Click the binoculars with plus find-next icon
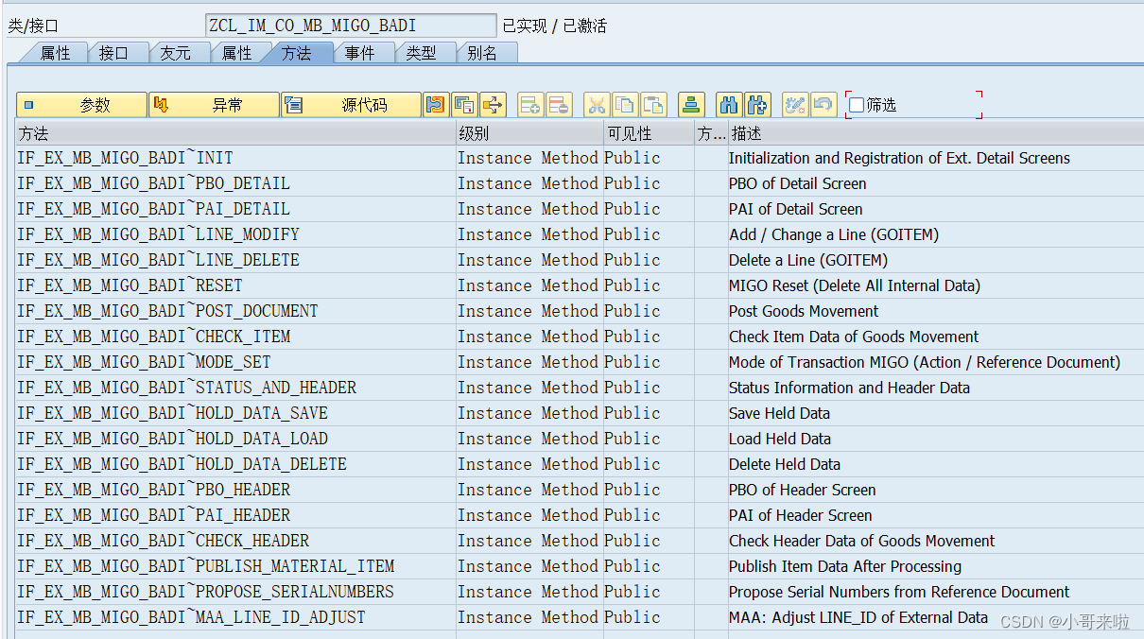The height and width of the screenshot is (639, 1144). [757, 105]
